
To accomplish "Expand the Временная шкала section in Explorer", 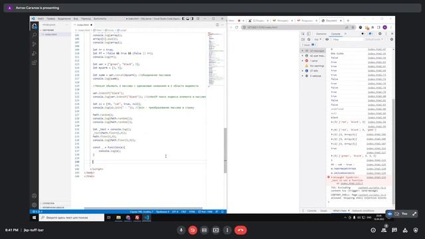I will 53,207.
